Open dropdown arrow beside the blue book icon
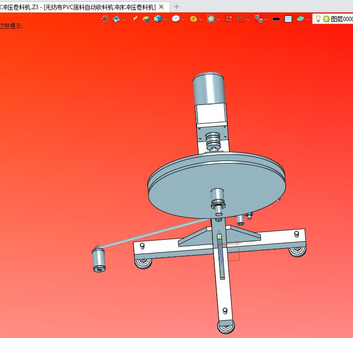The image size is (353, 338). click(x=123, y=19)
